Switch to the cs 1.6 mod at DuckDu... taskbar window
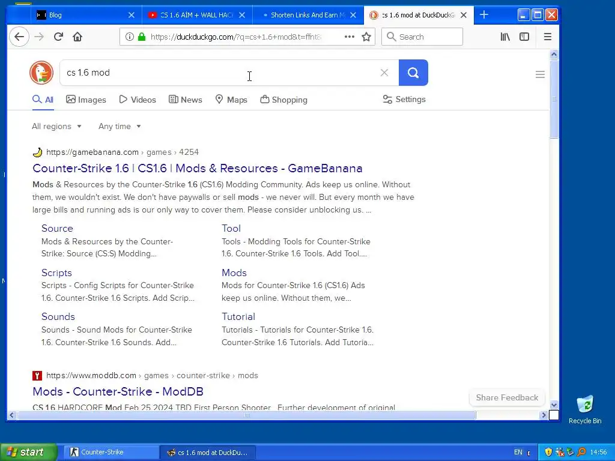 pos(208,452)
